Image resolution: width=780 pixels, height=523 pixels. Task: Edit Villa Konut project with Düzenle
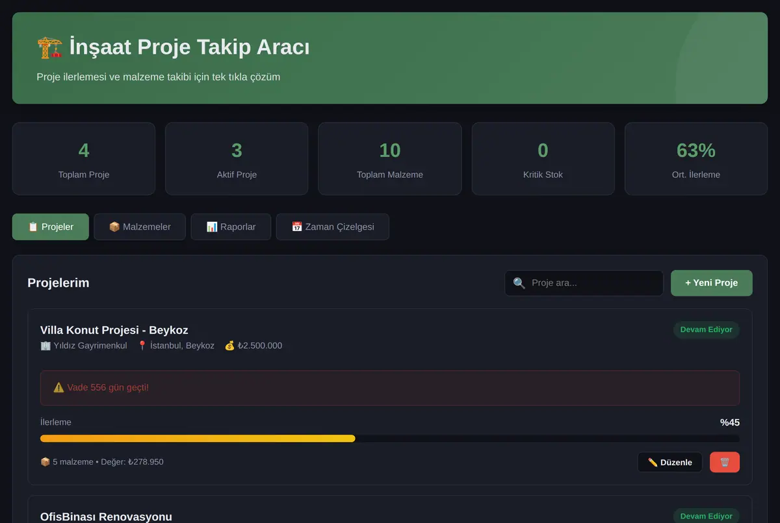pyautogui.click(x=670, y=462)
